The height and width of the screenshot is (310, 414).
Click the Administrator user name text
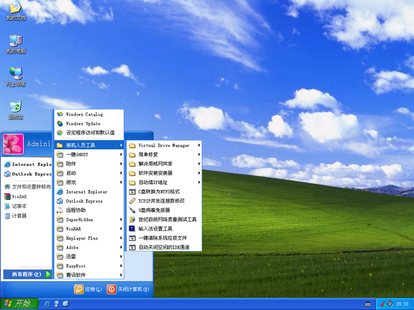tap(39, 143)
